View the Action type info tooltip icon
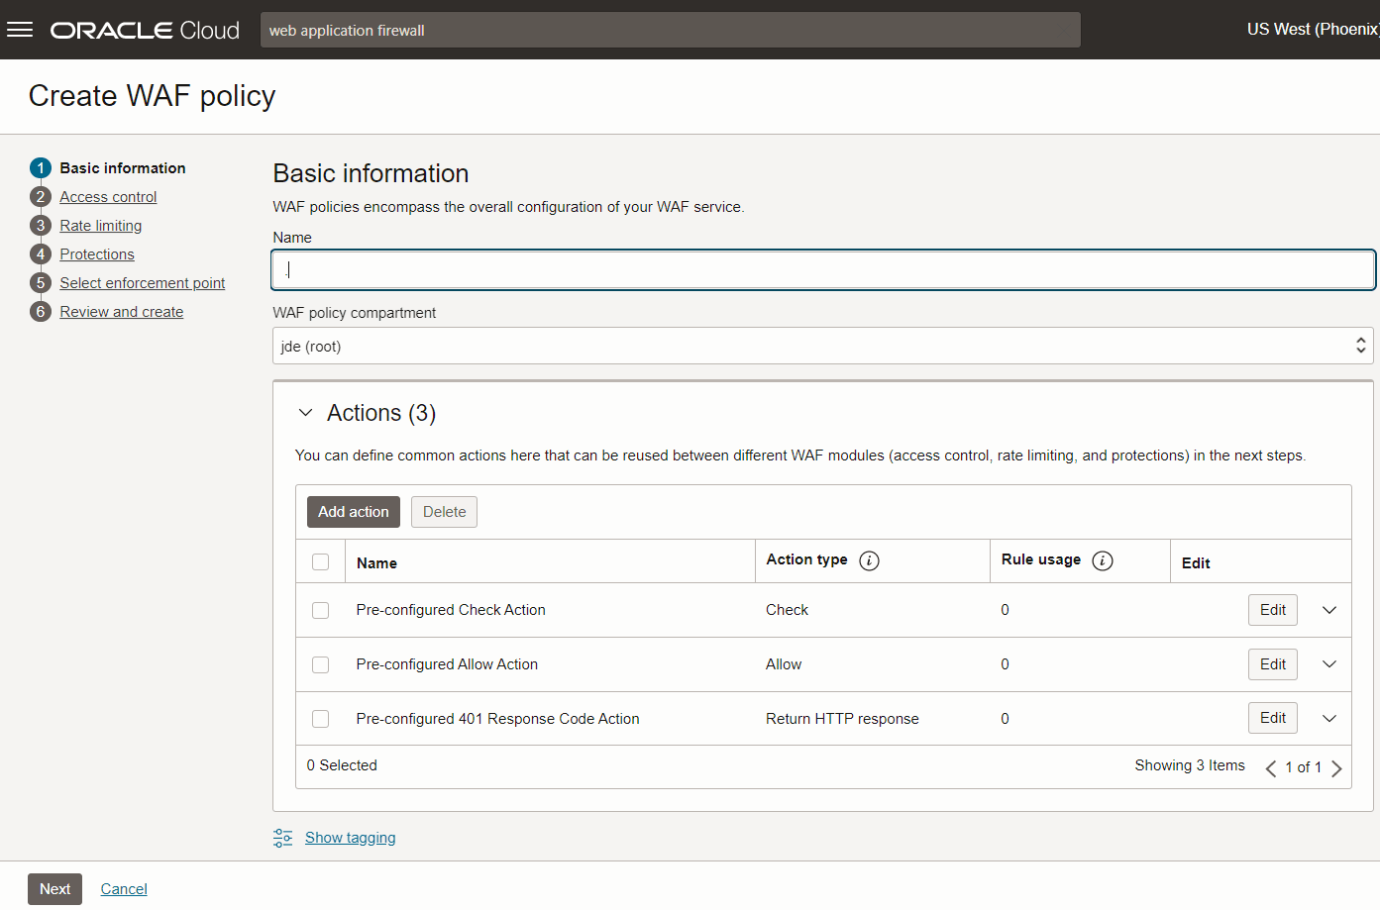Screen dimensions: 1380x910 pos(870,560)
